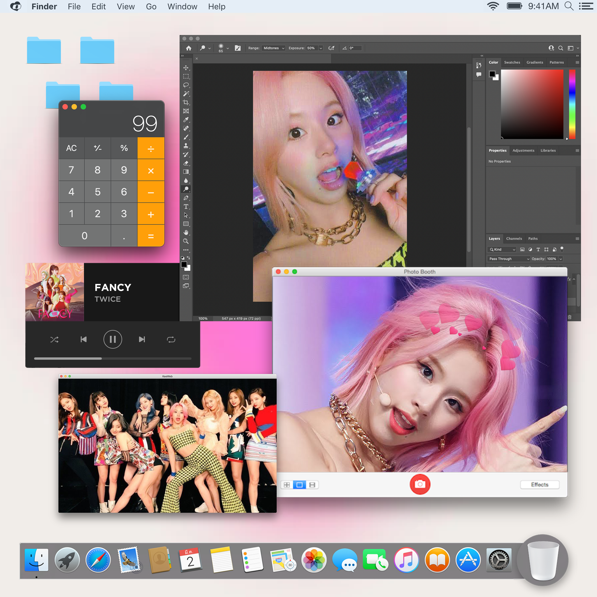
Task: Select the Magic Wand tool
Action: [x=186, y=94]
